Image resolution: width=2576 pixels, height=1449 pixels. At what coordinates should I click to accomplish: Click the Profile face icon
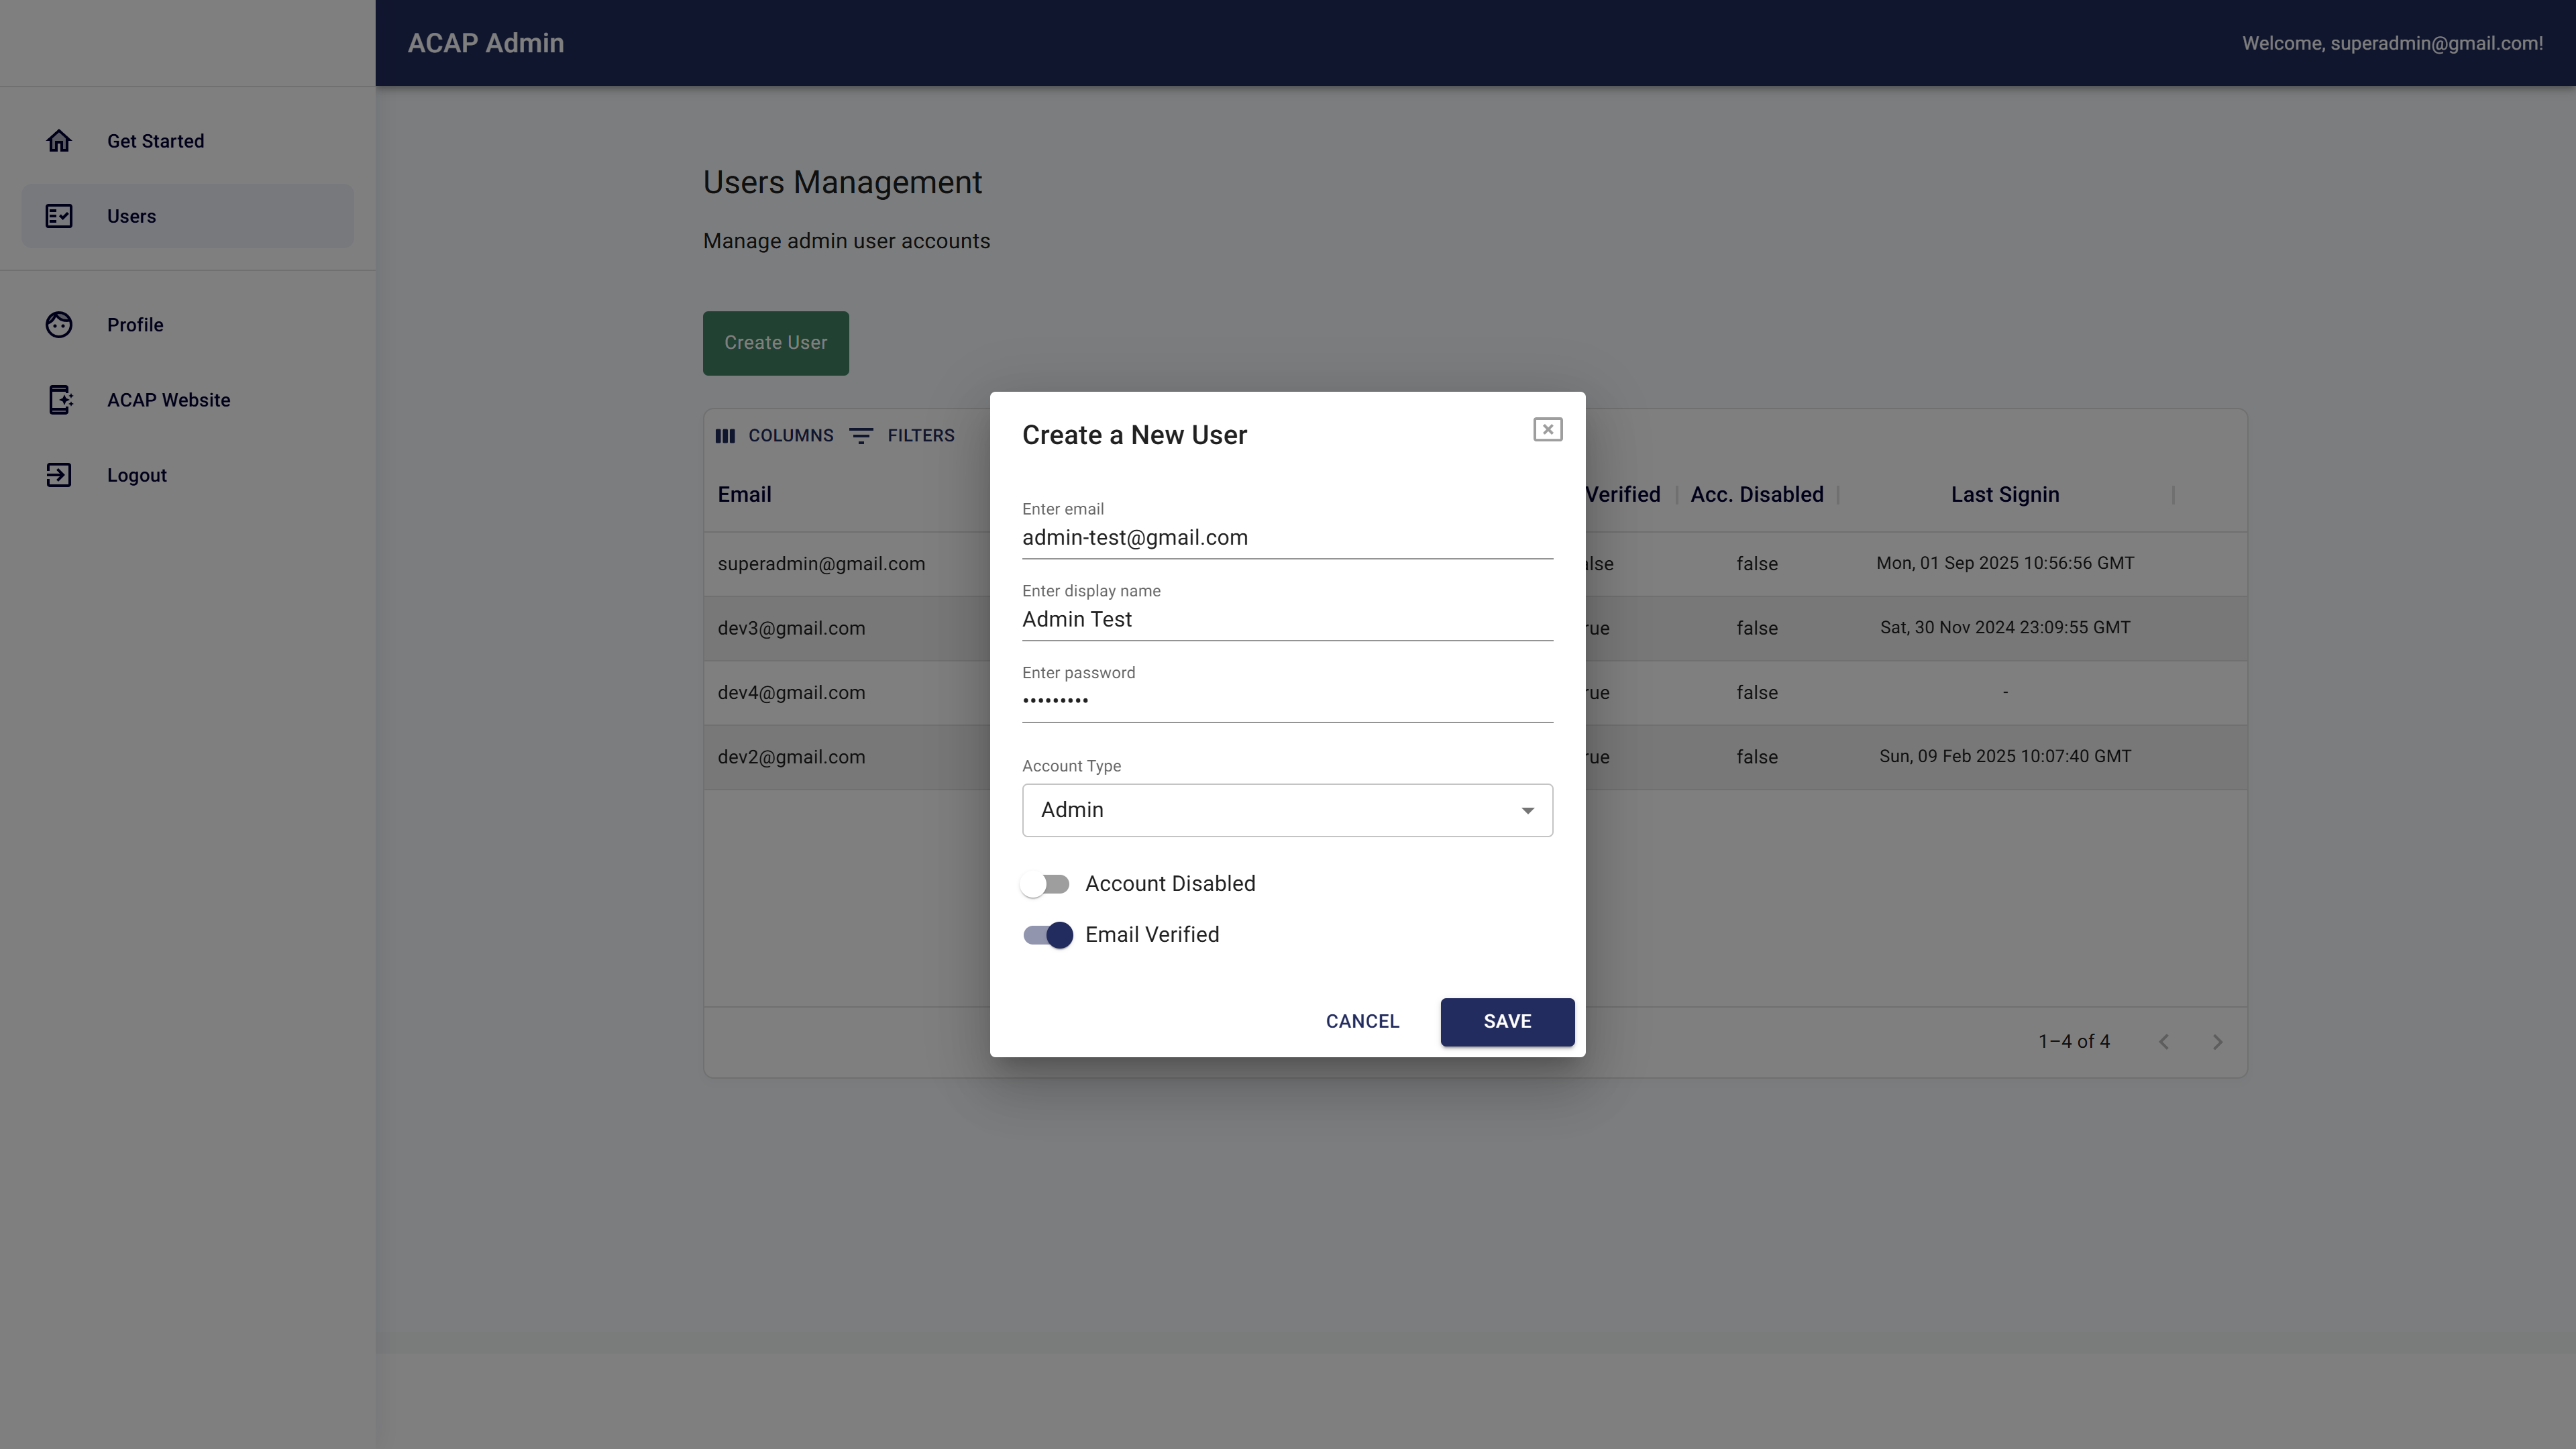59,325
